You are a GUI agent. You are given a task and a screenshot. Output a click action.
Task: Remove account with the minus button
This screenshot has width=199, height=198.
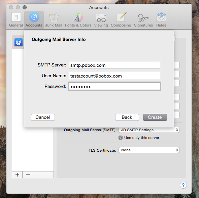tap(28, 175)
